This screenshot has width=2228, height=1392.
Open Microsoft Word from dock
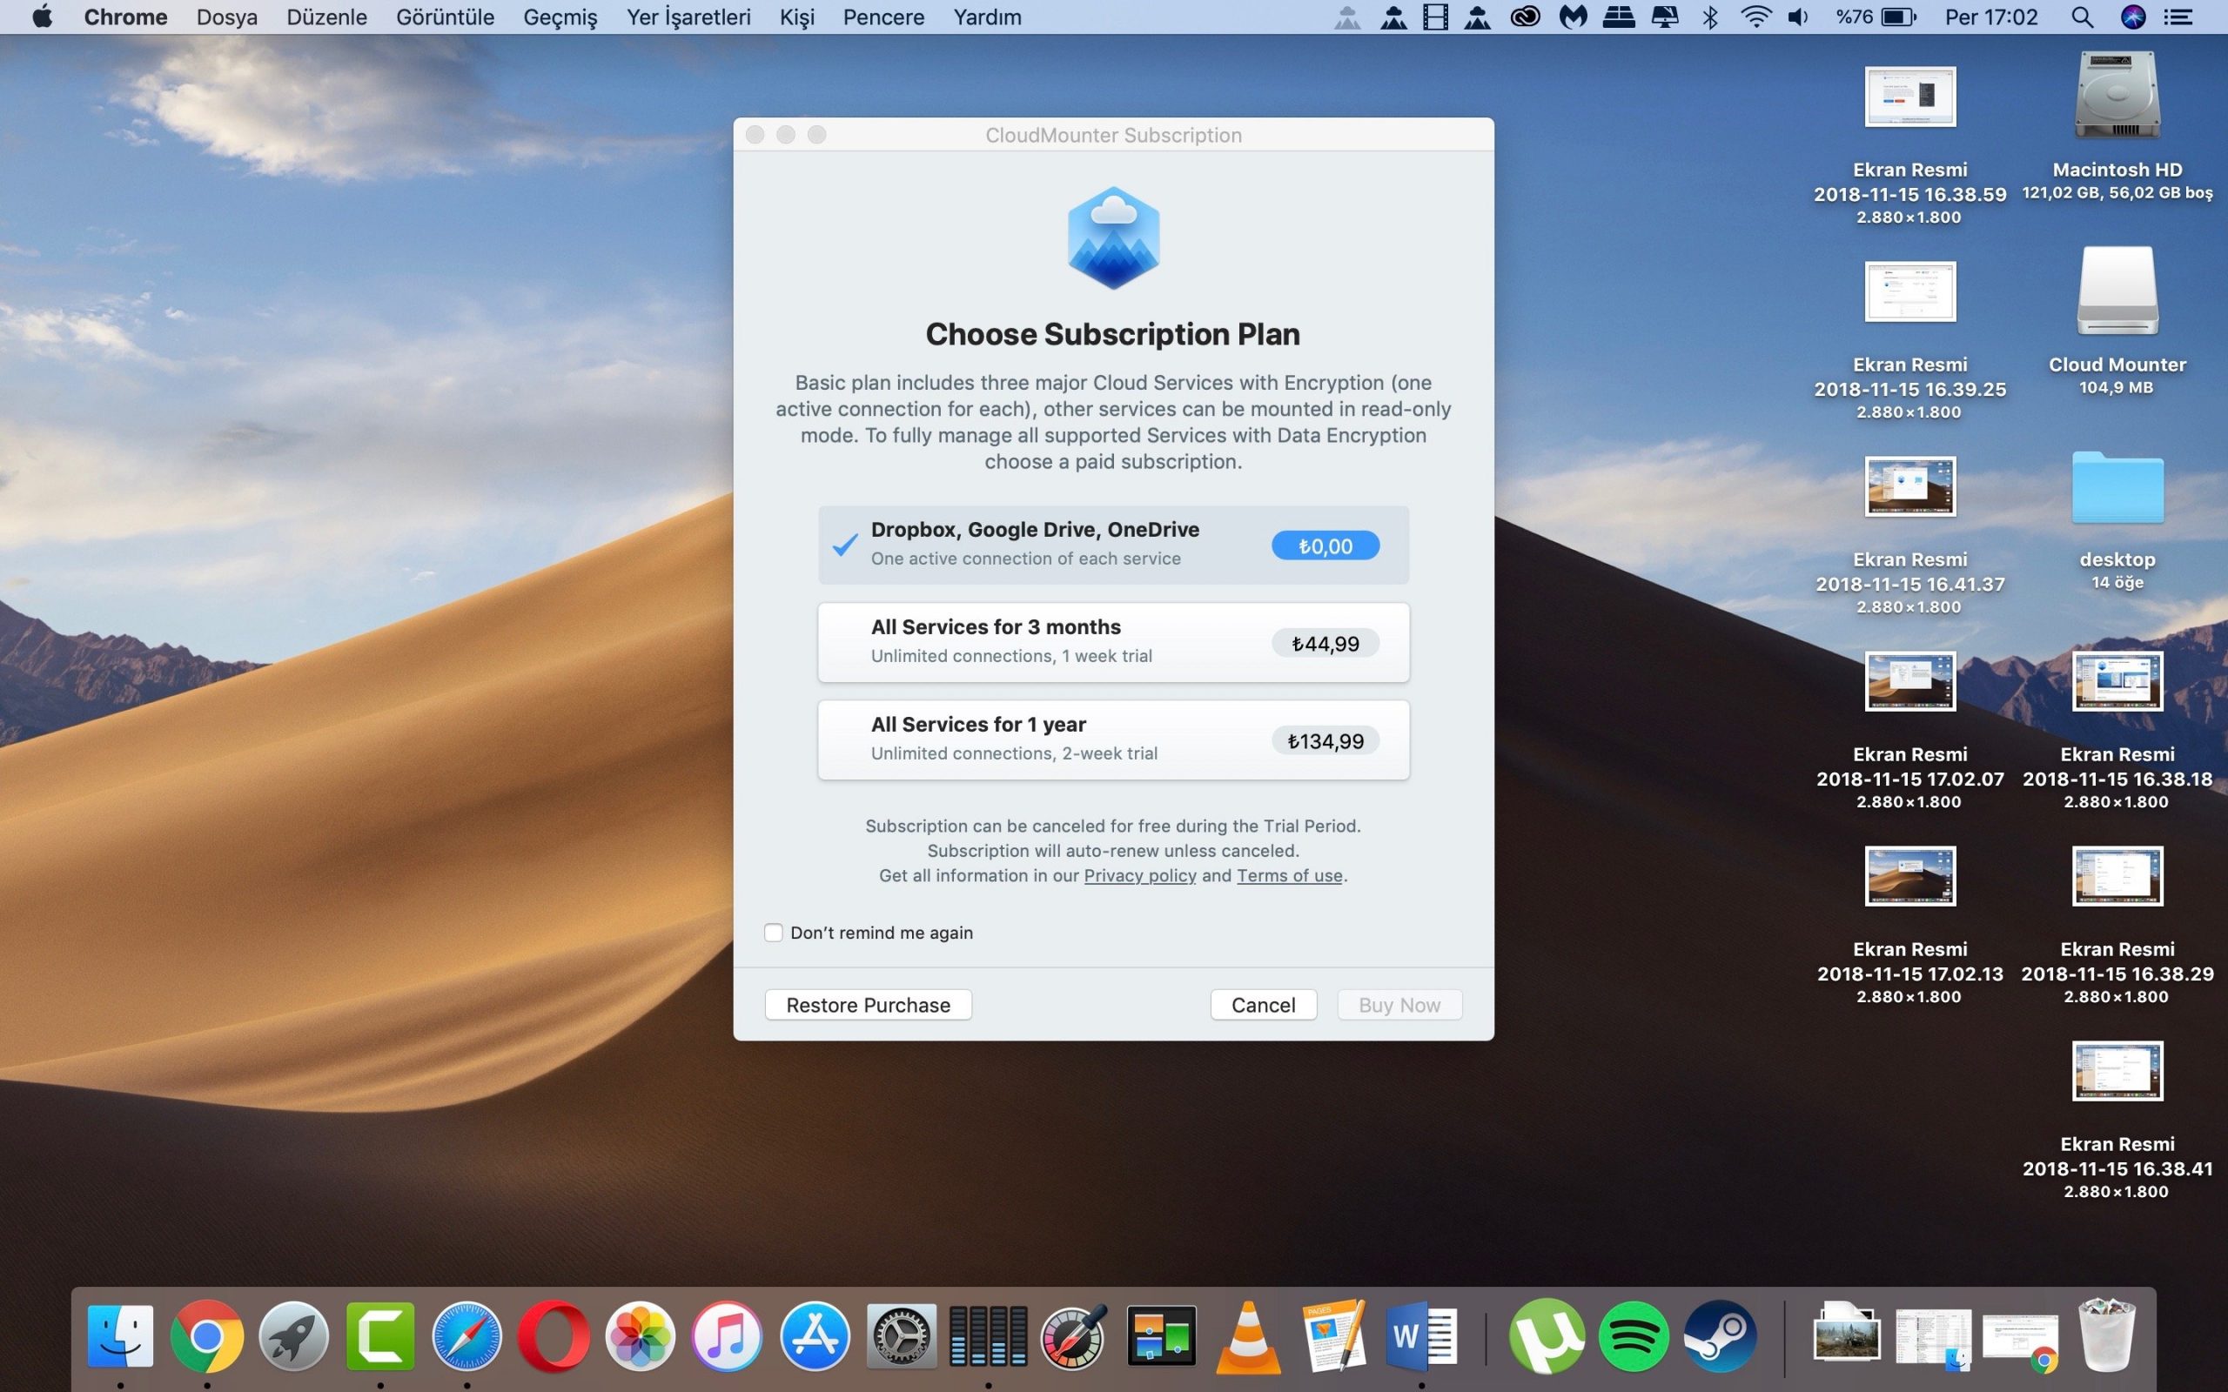click(x=1419, y=1335)
